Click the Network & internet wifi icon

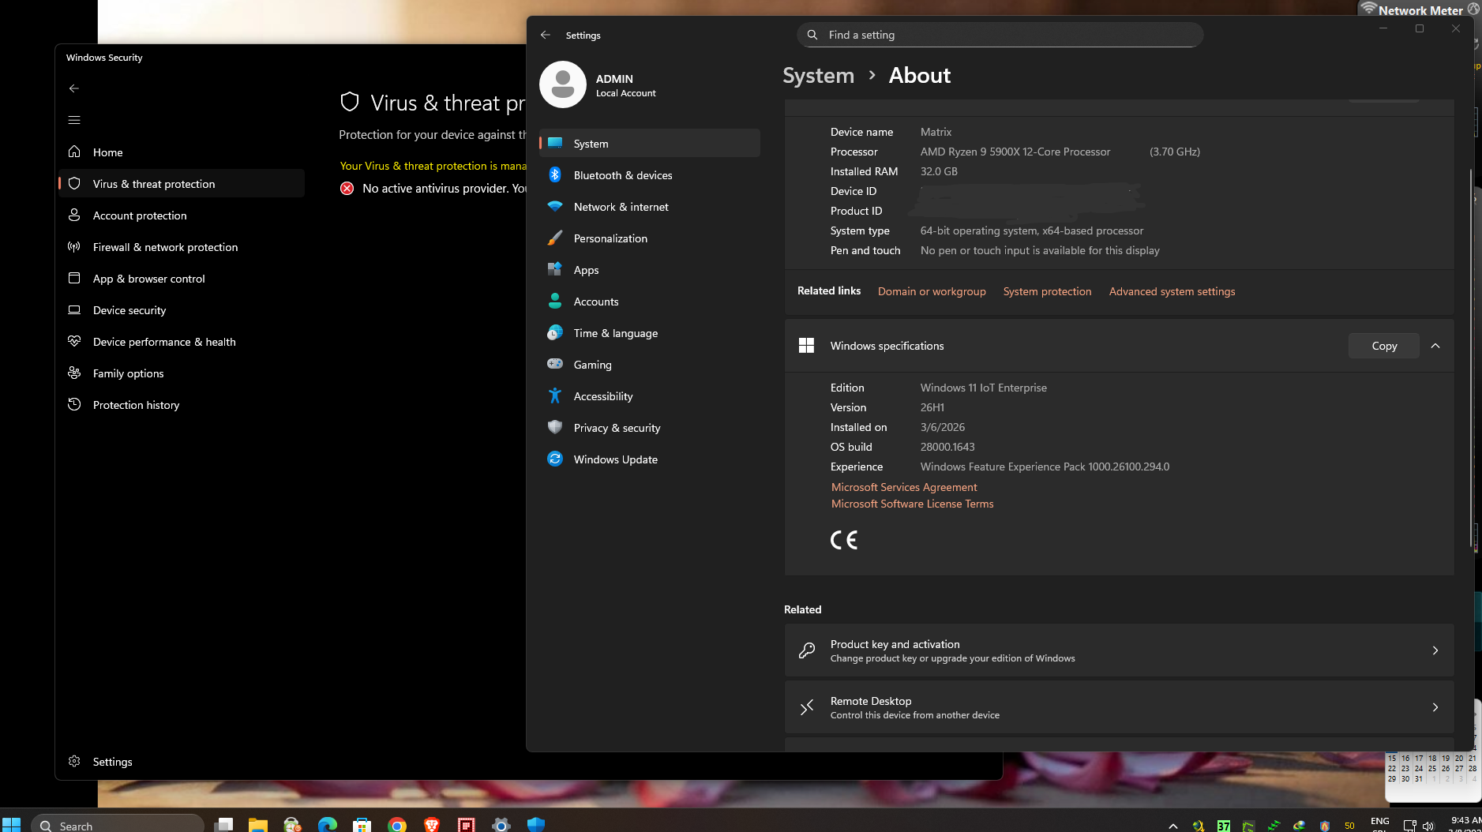click(x=555, y=206)
